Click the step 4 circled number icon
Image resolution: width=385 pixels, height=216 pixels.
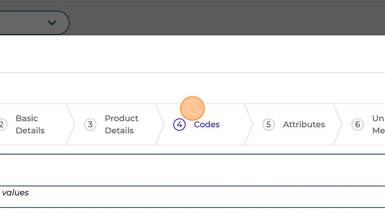179,125
